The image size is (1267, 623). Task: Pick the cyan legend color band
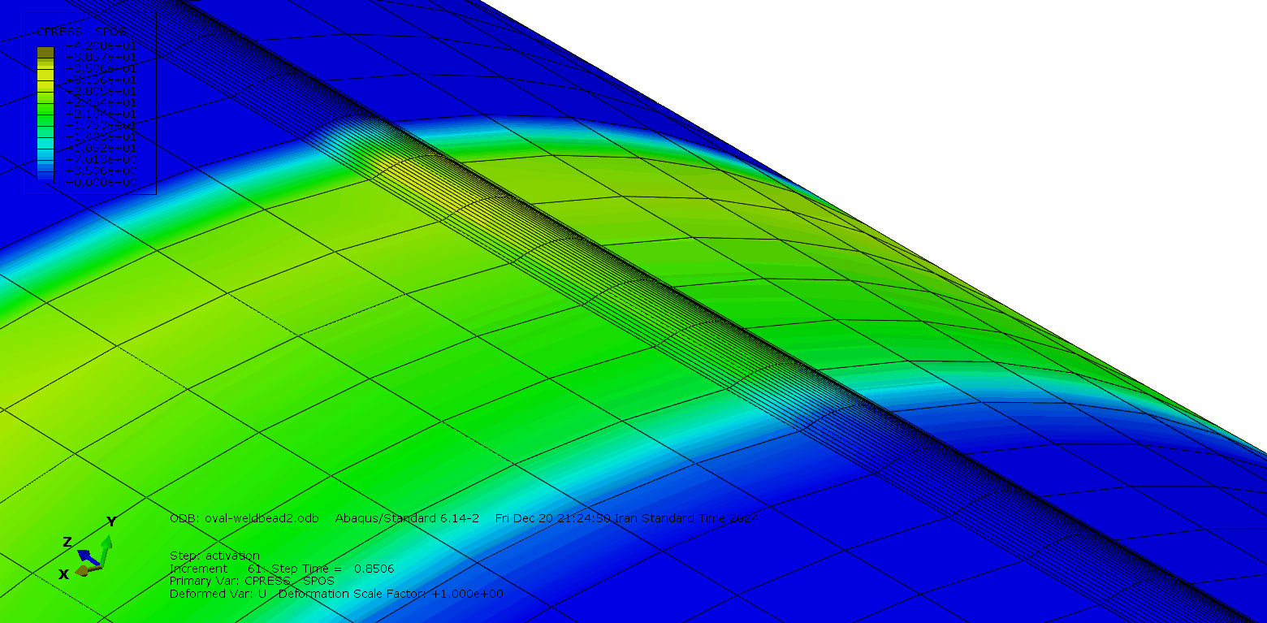(45, 143)
